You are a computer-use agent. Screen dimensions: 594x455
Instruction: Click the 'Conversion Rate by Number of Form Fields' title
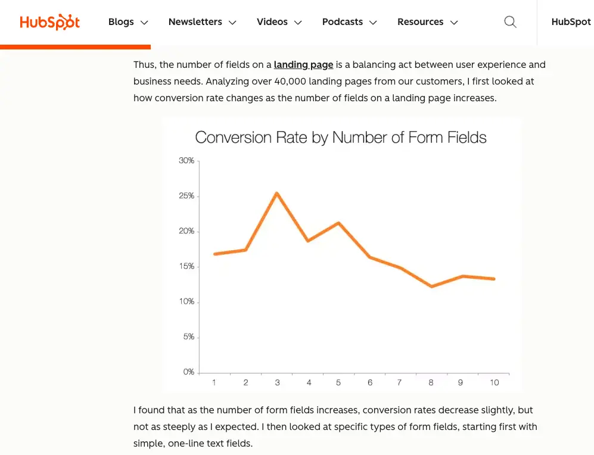pyautogui.click(x=341, y=138)
